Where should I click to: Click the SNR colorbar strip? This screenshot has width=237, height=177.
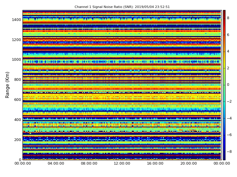[x=224, y=85]
